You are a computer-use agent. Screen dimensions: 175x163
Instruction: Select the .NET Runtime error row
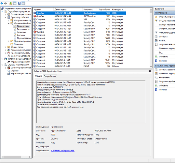80,16
